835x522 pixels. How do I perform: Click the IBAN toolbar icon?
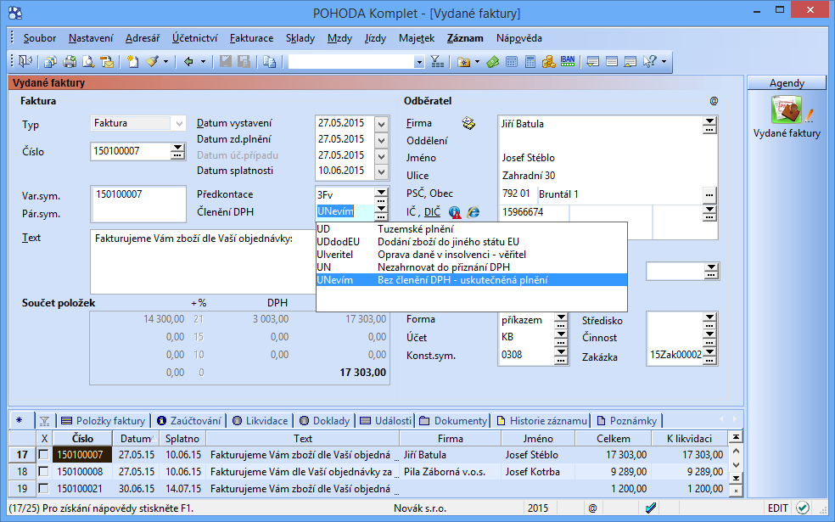(568, 61)
